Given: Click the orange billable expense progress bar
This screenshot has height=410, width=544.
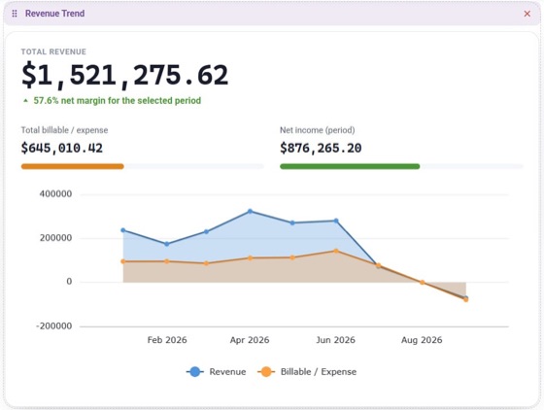Looking at the screenshot, I should 73,166.
